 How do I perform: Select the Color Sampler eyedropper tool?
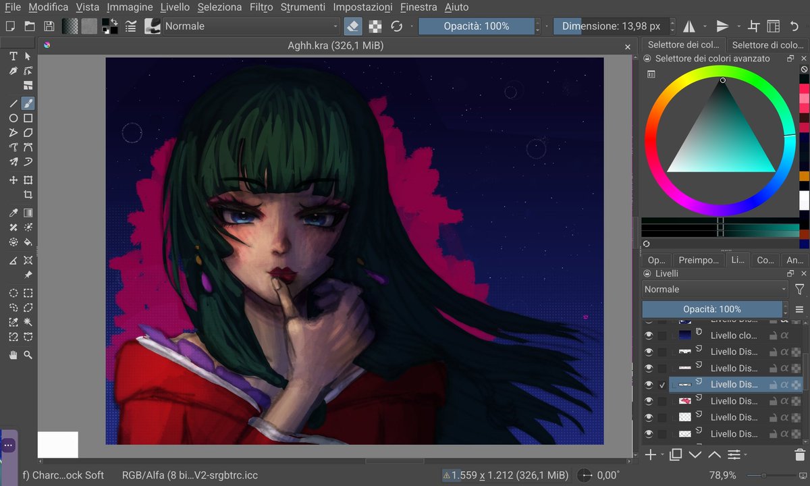pos(13,213)
